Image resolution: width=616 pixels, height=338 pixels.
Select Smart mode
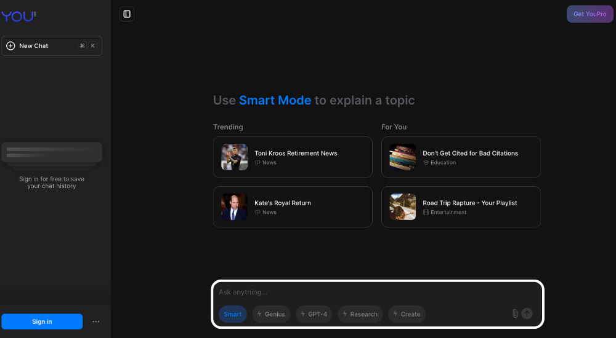click(233, 314)
